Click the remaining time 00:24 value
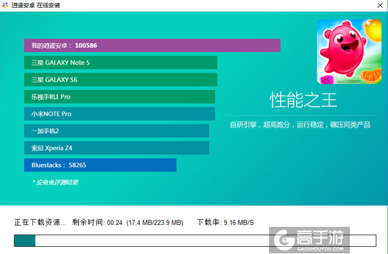 click(114, 222)
